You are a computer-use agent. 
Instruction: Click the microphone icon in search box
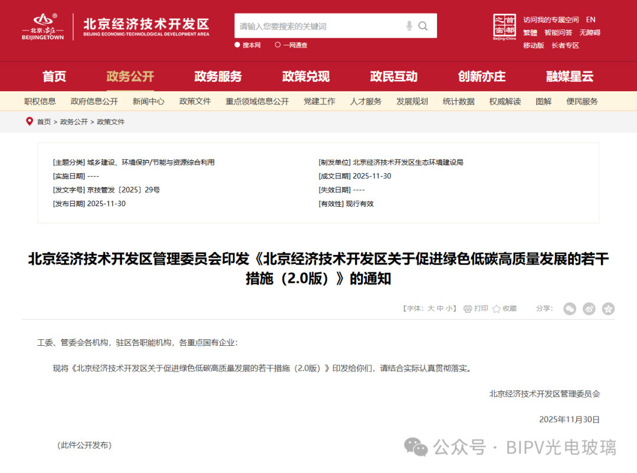(409, 26)
